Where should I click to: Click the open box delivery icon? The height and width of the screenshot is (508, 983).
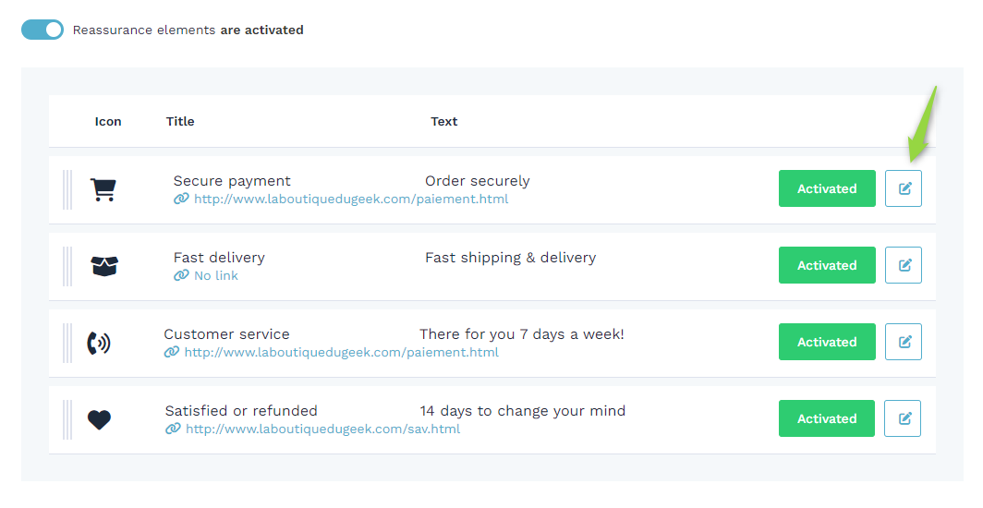(104, 266)
